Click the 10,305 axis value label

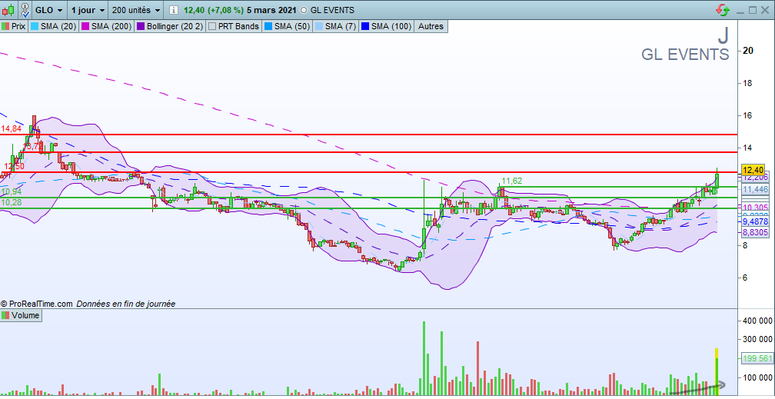coord(753,207)
